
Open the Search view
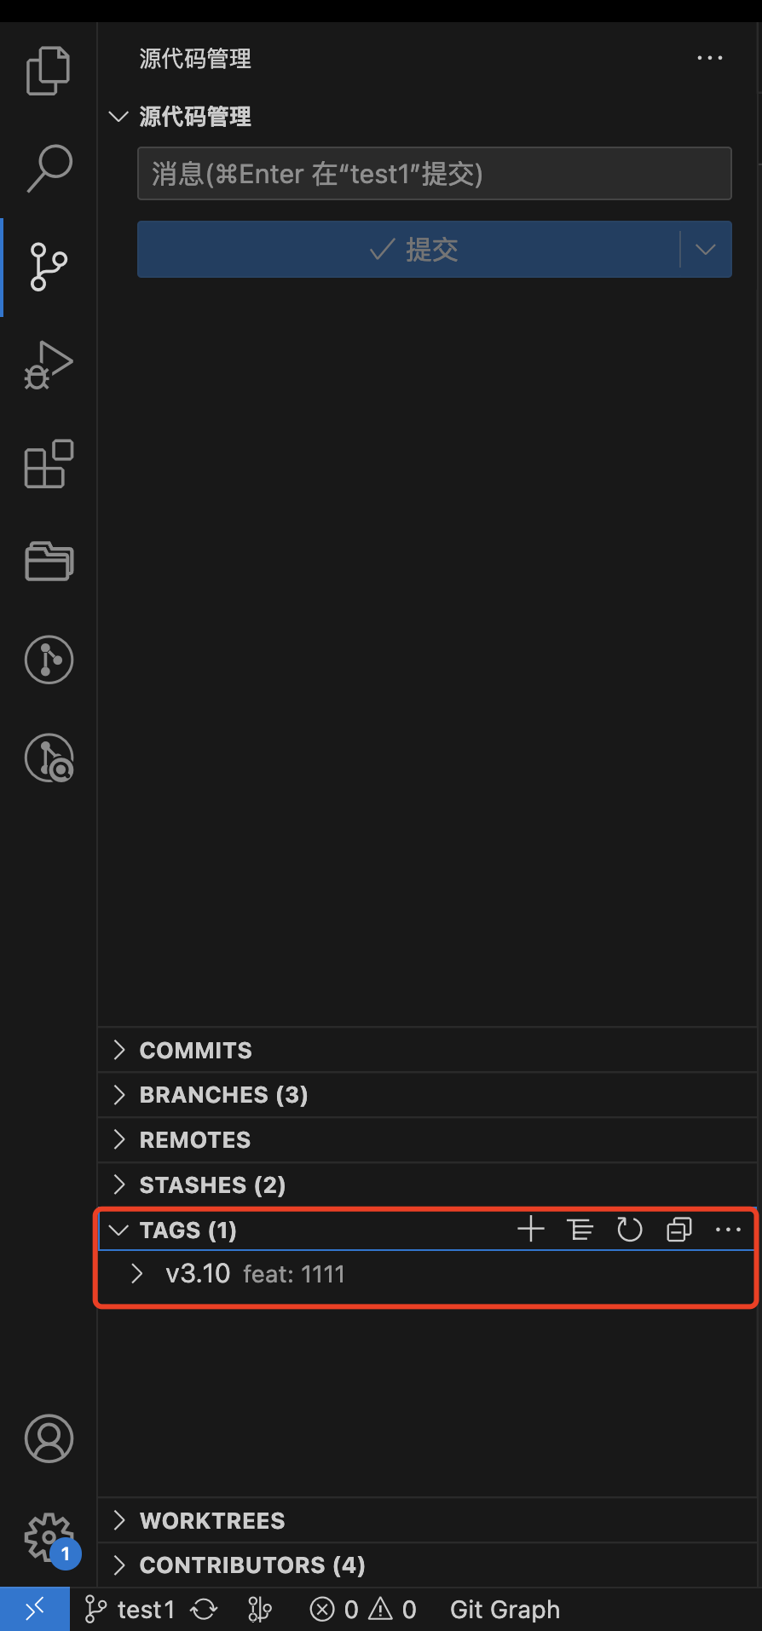(49, 168)
